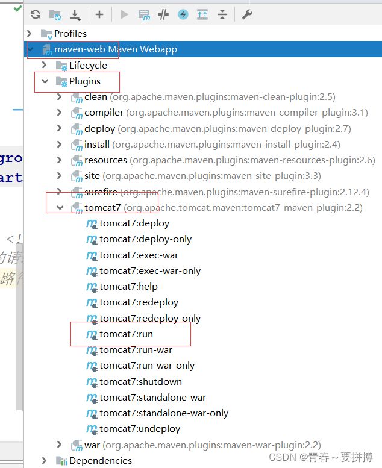Screen dimensions: 382x468
Task: Select the tomcat7:standalone-war goal
Action: point(152,398)
